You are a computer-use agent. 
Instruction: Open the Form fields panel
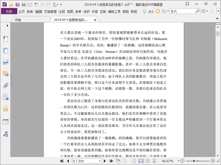pos(6,122)
